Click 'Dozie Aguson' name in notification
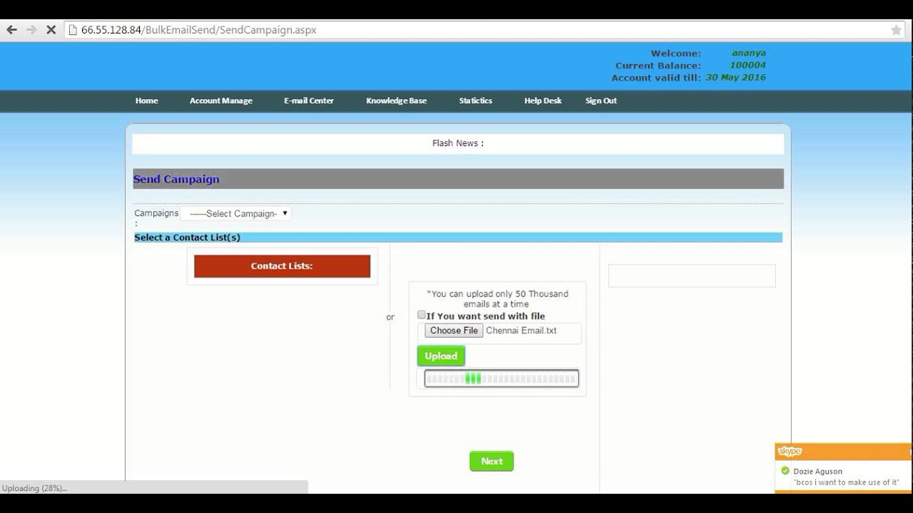 click(817, 471)
